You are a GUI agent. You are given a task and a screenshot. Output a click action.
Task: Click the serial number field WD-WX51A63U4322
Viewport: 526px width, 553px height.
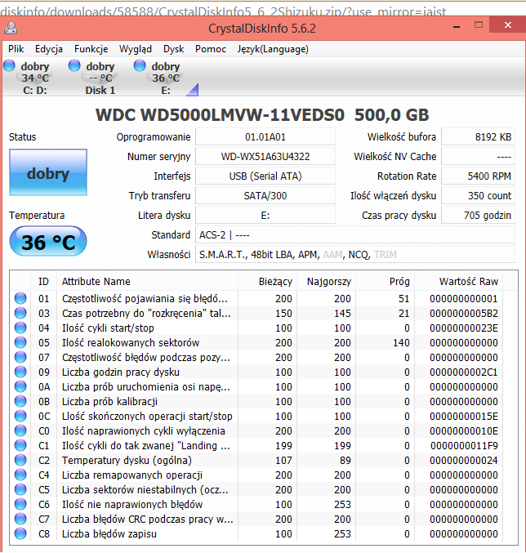[265, 156]
